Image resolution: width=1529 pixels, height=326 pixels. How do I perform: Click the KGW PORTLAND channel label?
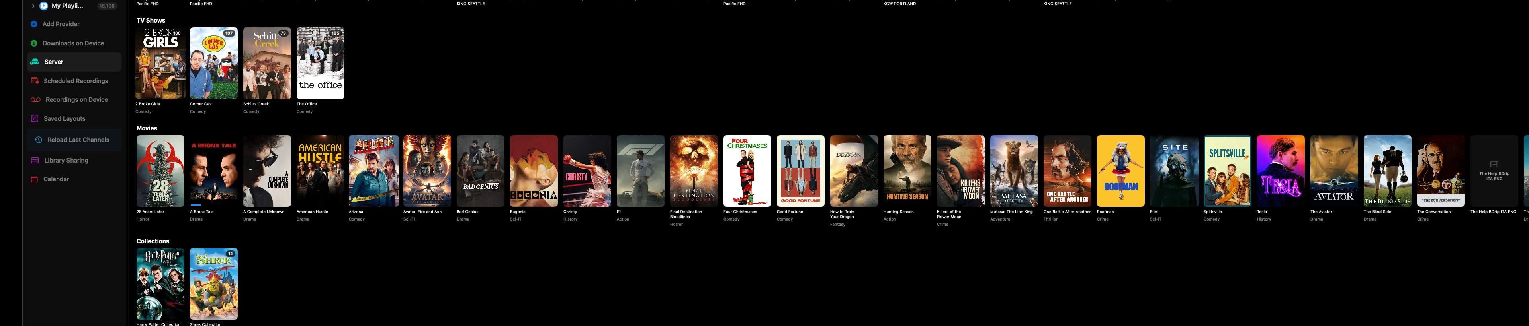[x=899, y=4]
